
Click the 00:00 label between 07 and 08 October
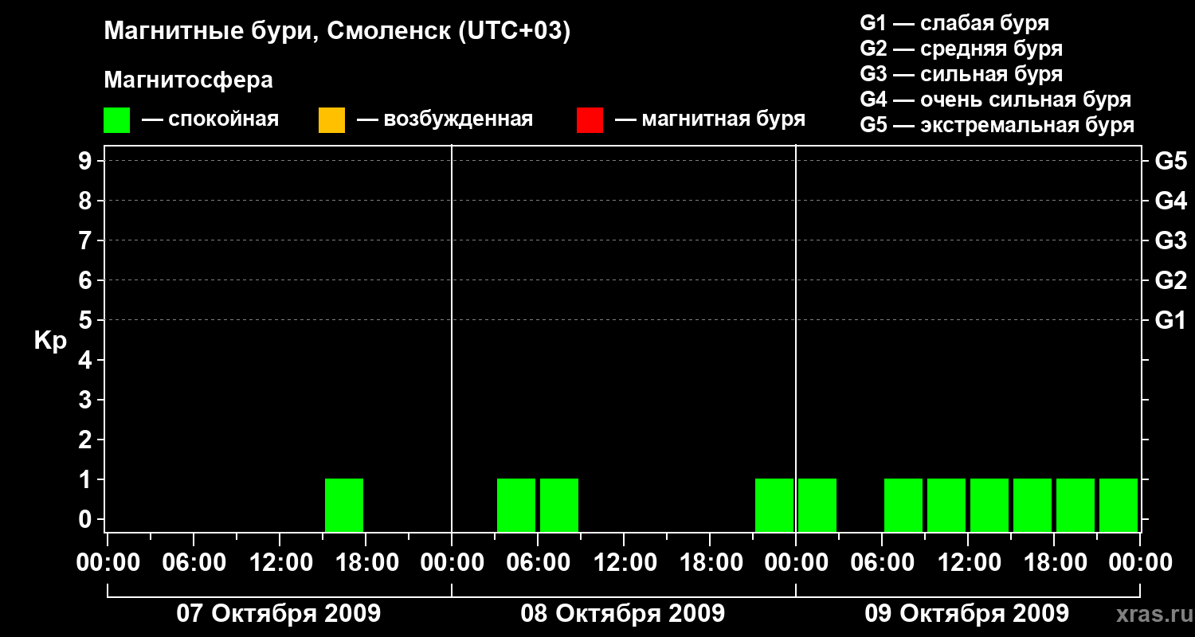(x=452, y=563)
